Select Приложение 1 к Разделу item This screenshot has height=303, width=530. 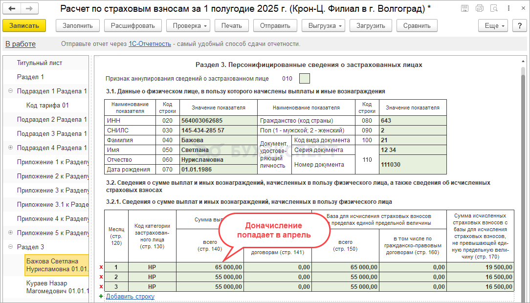pyautogui.click(x=53, y=162)
